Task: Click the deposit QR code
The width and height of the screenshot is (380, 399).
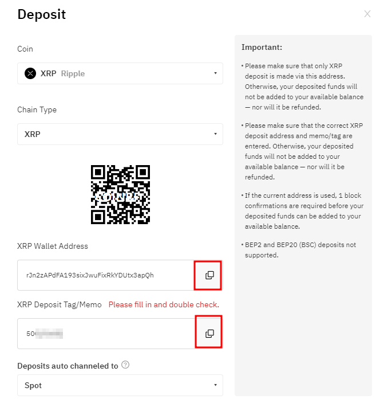Action: click(120, 194)
